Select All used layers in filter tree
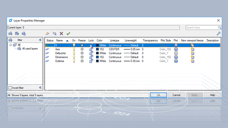Screen dimensions: 228x128 (x=30, y=49)
